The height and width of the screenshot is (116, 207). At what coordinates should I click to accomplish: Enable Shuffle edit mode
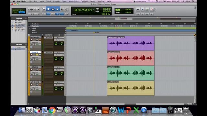[16, 10]
